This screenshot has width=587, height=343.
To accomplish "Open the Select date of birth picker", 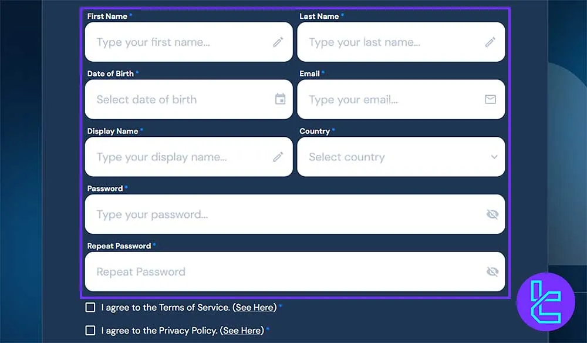I will 188,99.
